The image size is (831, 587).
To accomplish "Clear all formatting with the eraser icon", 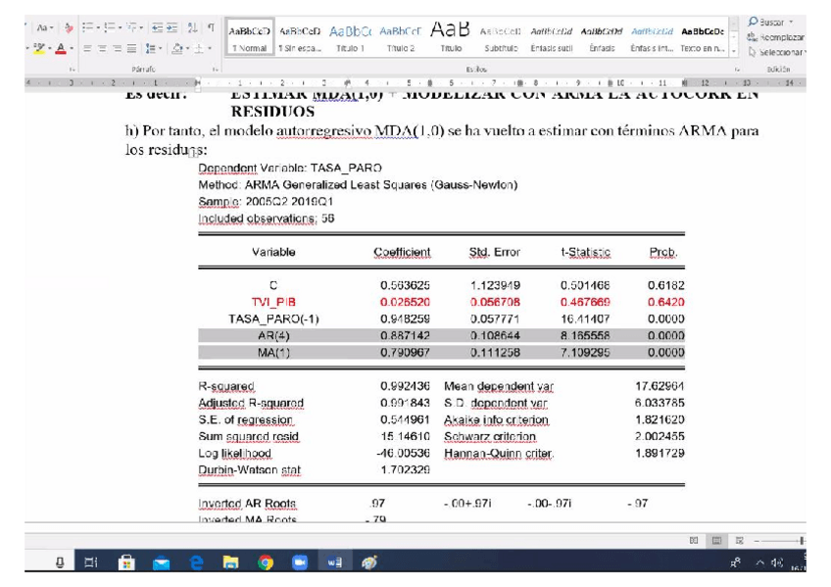I will pyautogui.click(x=69, y=27).
